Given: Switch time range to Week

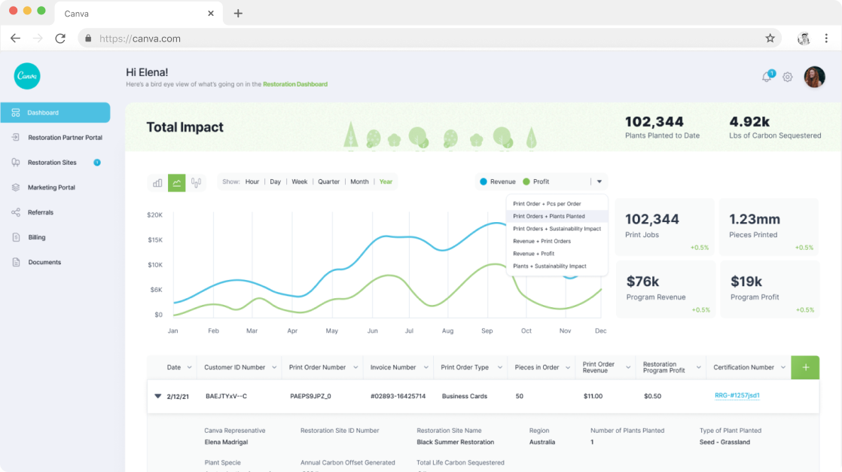Looking at the screenshot, I should click(x=299, y=182).
